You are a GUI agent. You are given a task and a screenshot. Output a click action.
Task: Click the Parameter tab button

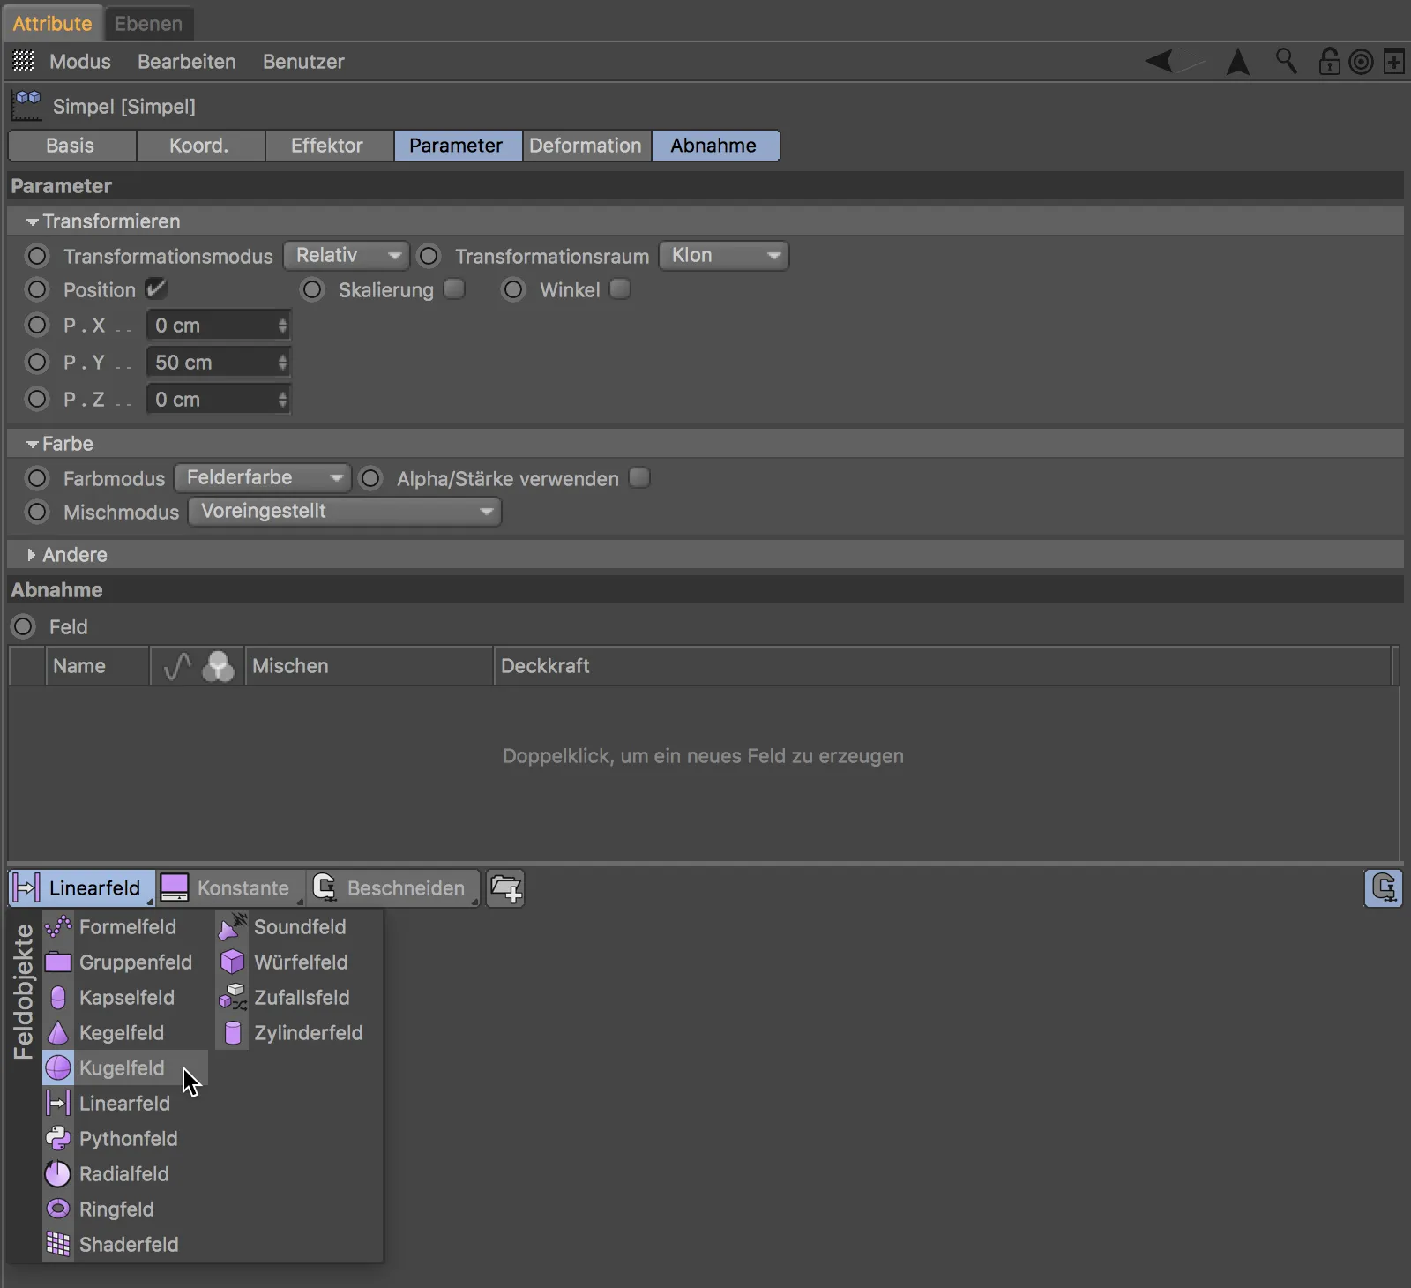coord(458,146)
